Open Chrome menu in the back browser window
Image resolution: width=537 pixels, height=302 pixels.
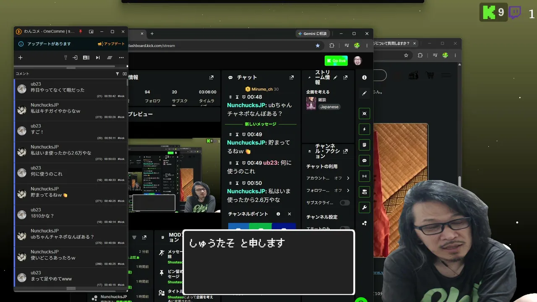(x=455, y=55)
